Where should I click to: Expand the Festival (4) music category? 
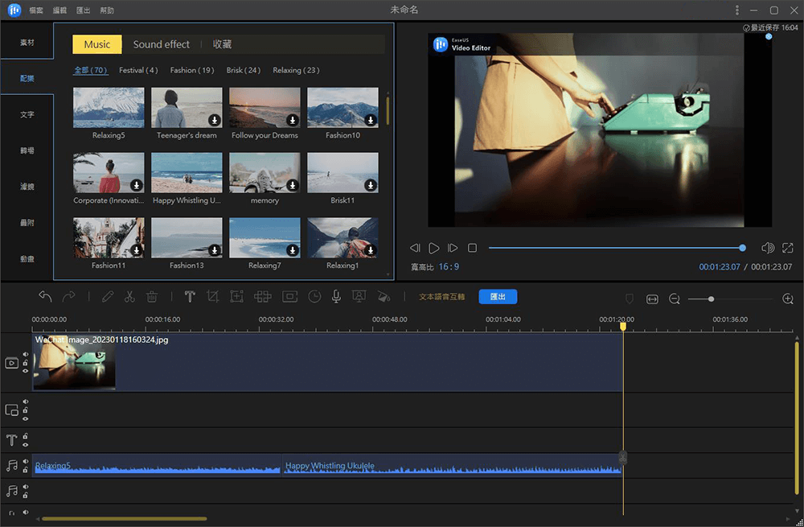[x=137, y=70]
